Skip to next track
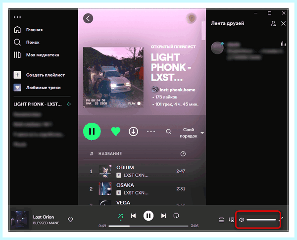 [x=163, y=216]
